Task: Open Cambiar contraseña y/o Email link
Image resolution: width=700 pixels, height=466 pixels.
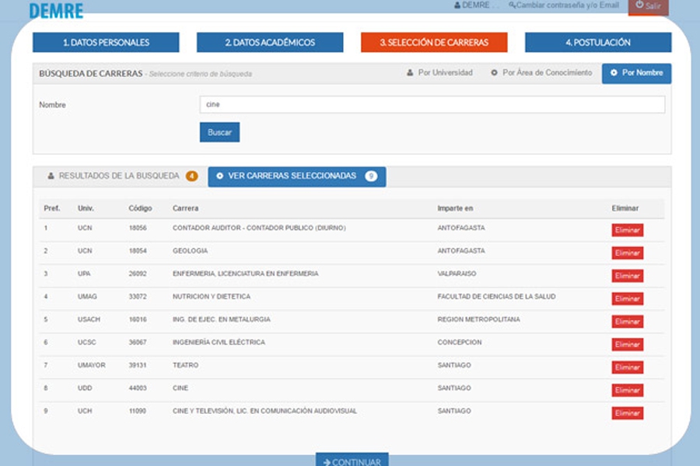Action: coord(564,5)
